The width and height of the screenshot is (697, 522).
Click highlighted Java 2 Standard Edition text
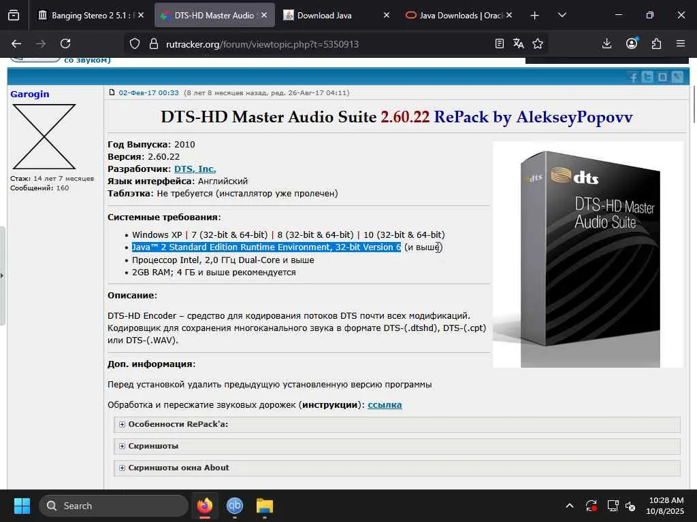(x=266, y=247)
